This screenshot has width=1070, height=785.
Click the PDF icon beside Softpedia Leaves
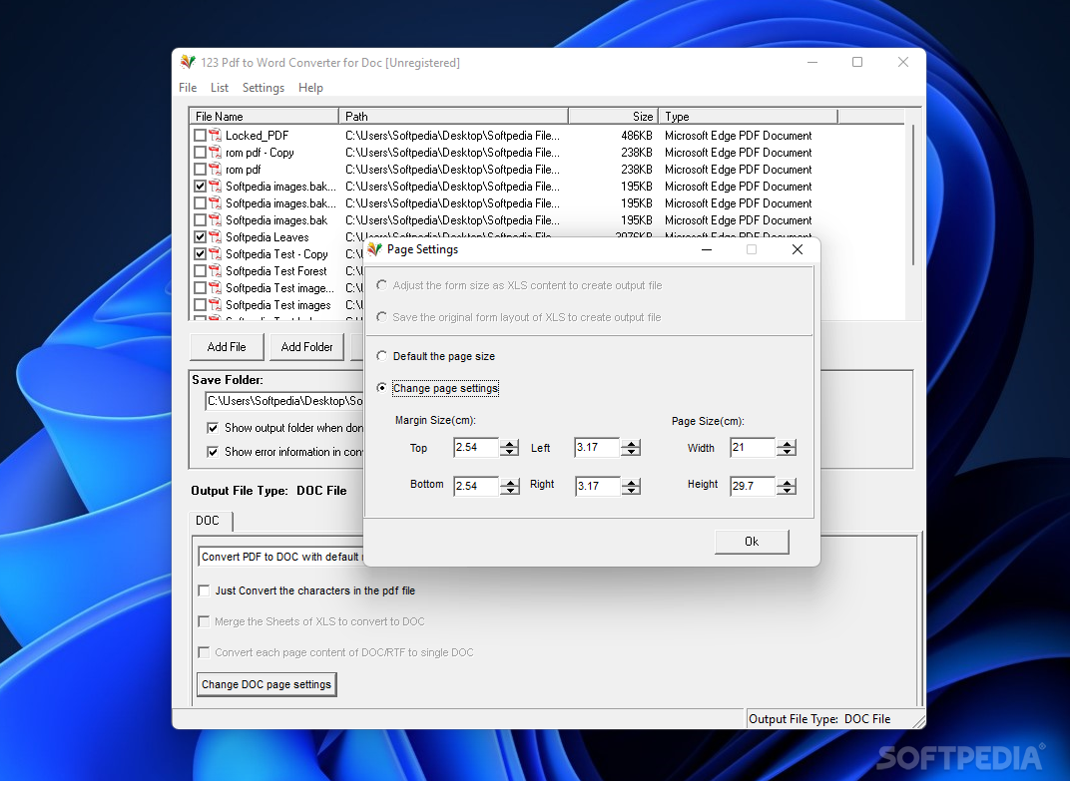pyautogui.click(x=215, y=236)
